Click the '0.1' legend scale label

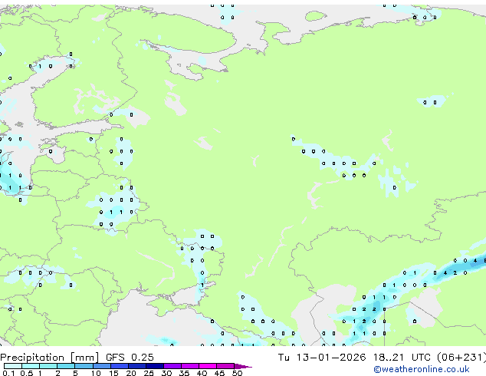(x=8, y=373)
